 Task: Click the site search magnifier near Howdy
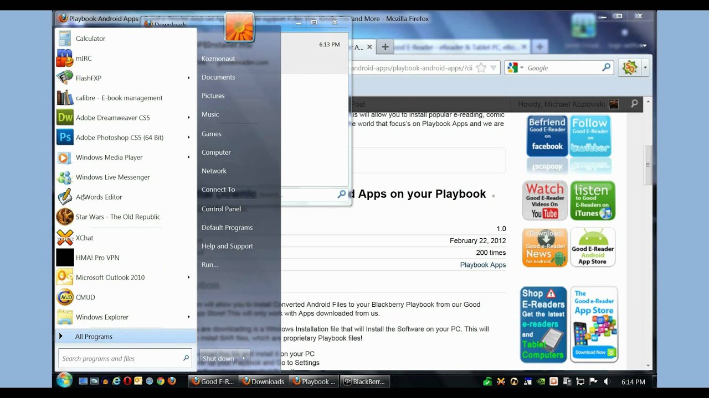pyautogui.click(x=634, y=103)
